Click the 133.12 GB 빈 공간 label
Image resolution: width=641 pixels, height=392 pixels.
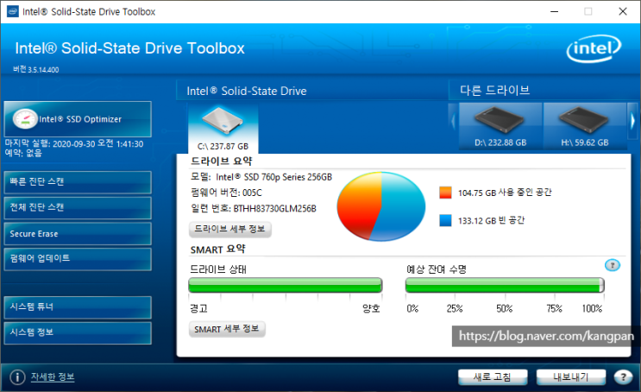click(492, 220)
